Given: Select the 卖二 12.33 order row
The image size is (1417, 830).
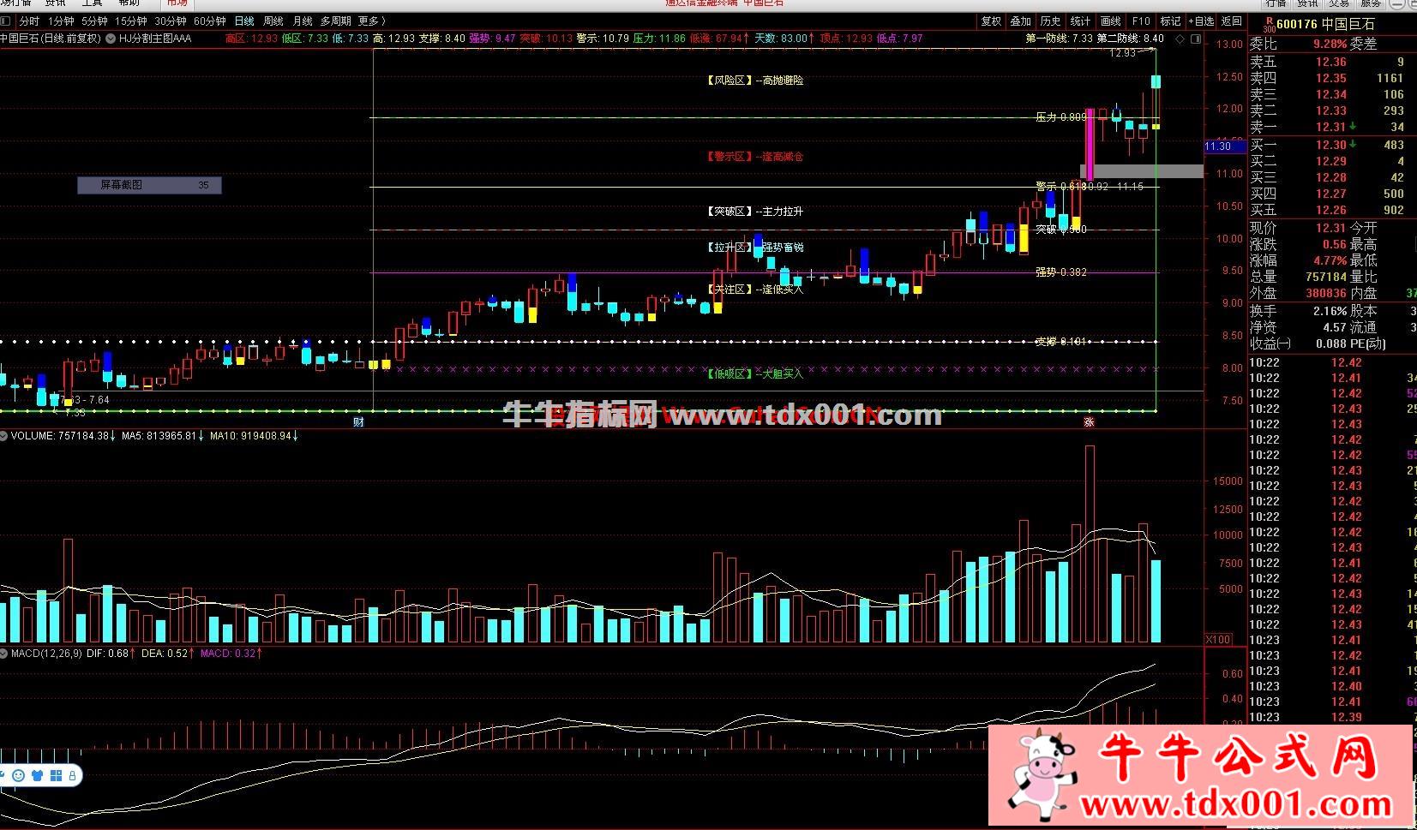Looking at the screenshot, I should coord(1332,110).
